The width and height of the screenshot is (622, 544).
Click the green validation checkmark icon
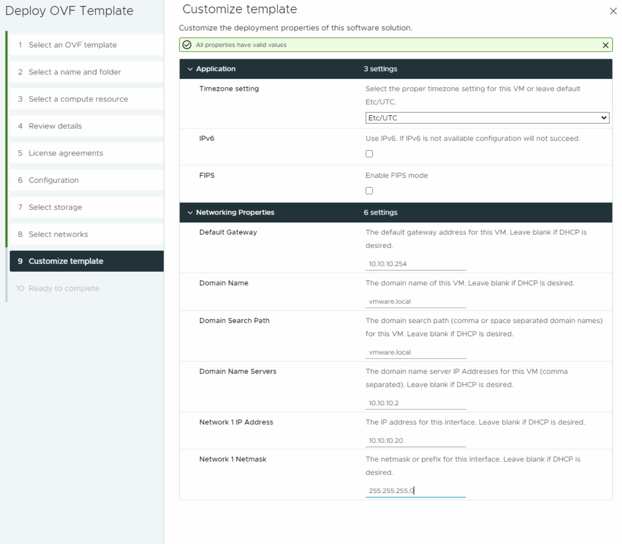coord(186,45)
